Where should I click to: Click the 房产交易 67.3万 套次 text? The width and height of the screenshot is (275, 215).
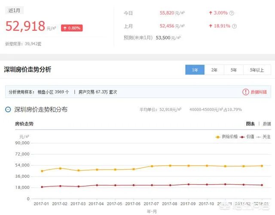click(x=98, y=92)
